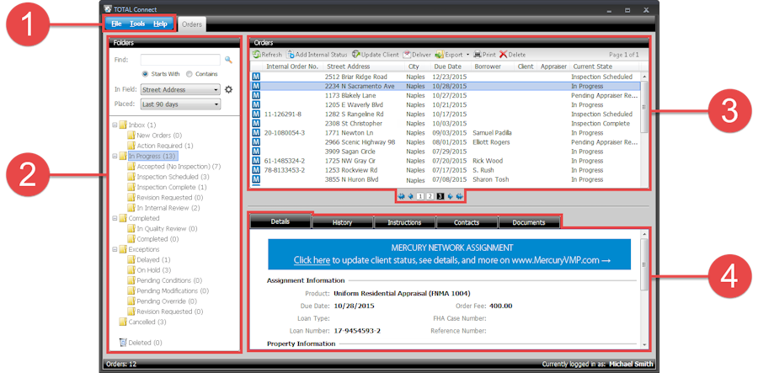Screen dimensions: 758x373
Task: Open the Tools menu
Action: (137, 24)
